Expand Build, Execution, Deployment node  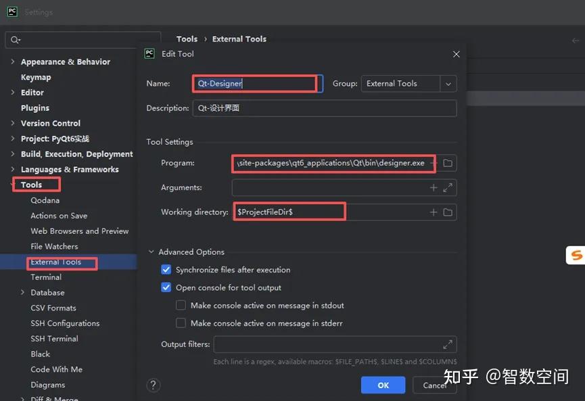click(x=13, y=154)
